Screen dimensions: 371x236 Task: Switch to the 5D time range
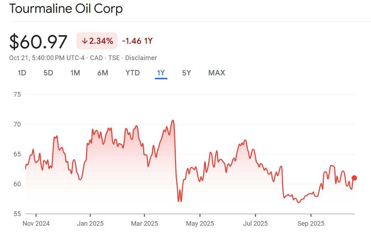tap(48, 73)
